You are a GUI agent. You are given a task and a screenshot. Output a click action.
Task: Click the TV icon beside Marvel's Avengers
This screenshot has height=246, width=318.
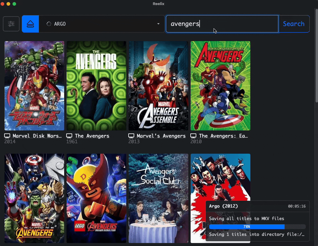[131, 136]
